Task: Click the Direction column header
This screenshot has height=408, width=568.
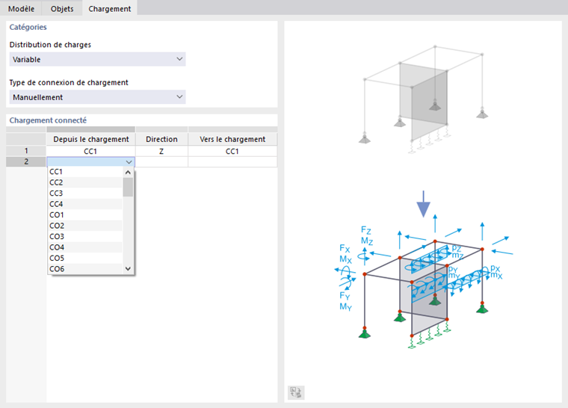Action: (161, 139)
